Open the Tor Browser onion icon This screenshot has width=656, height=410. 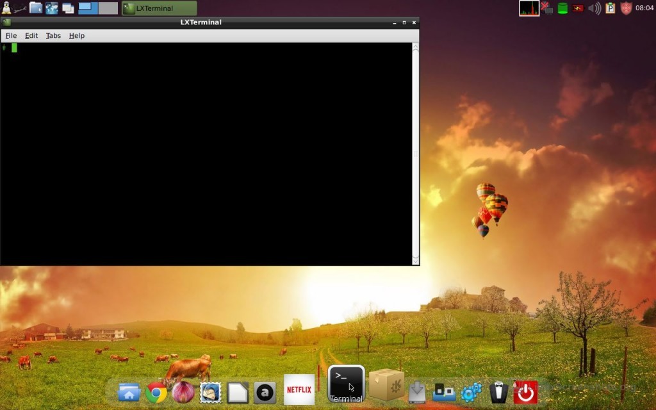coord(183,392)
